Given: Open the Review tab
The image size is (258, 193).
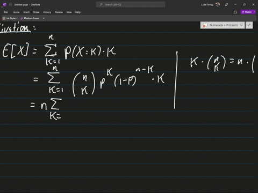Looking at the screenshot, I should pos(59,12).
